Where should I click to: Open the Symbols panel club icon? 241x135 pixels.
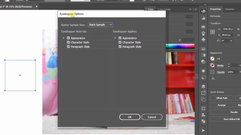(x=203, y=40)
